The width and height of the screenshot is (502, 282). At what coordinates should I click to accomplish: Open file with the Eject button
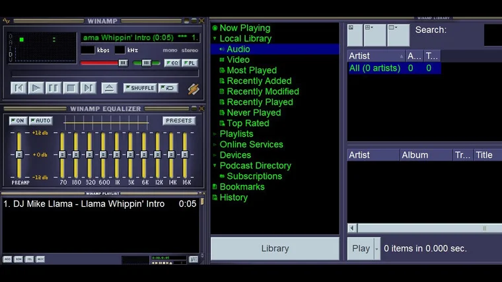(109, 88)
